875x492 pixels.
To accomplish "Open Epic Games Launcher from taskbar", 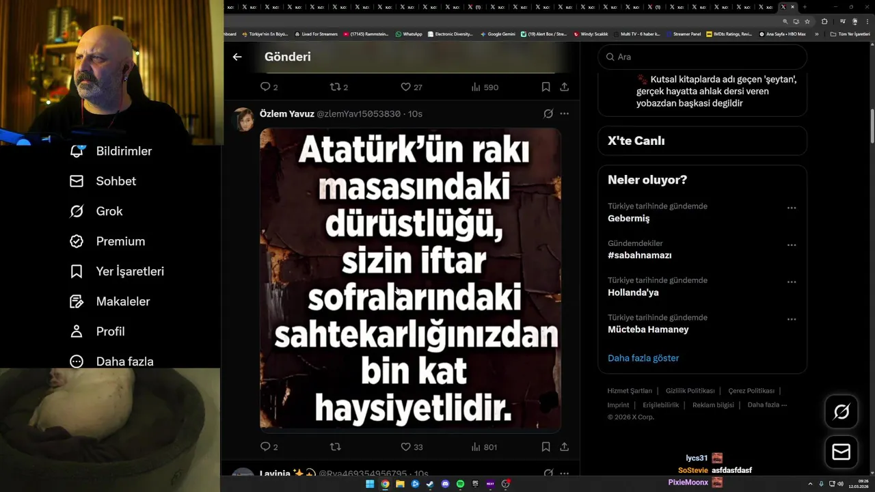I will [x=475, y=484].
